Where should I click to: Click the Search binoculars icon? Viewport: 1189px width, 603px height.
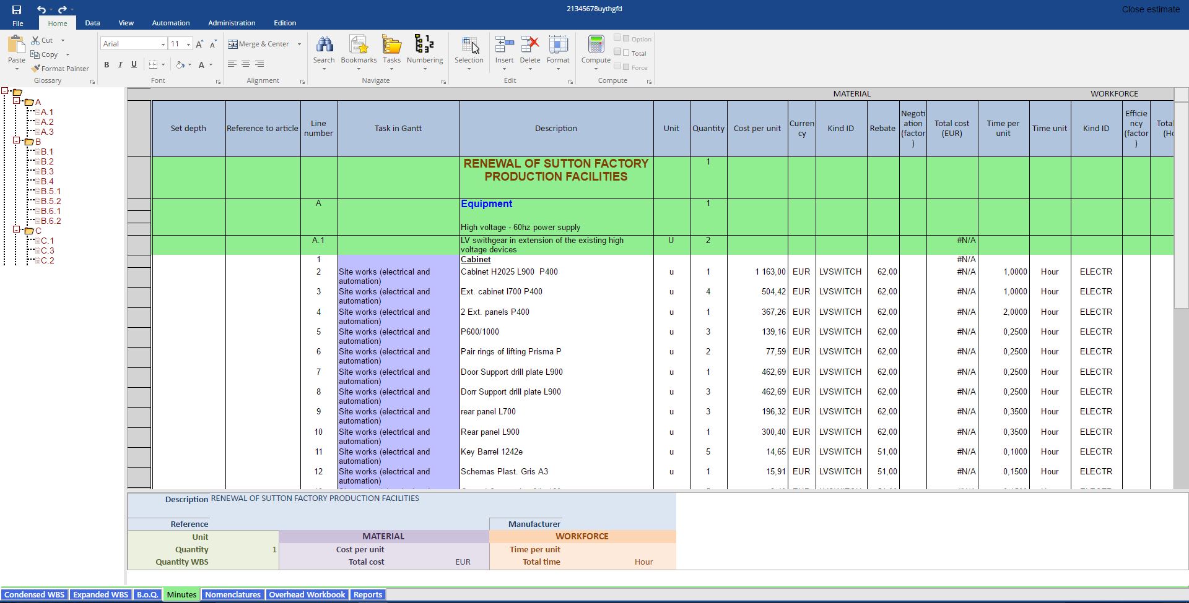click(x=324, y=45)
